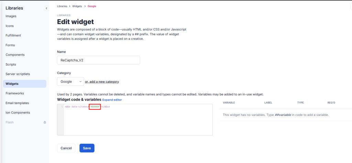This screenshot has width=352, height=163.
Task: Navigate to Components in sidebar
Action: 15,55
